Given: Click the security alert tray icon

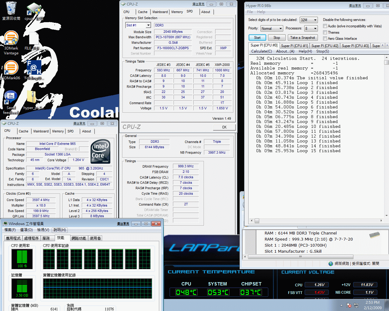Looking at the screenshot, I should [x=349, y=305].
